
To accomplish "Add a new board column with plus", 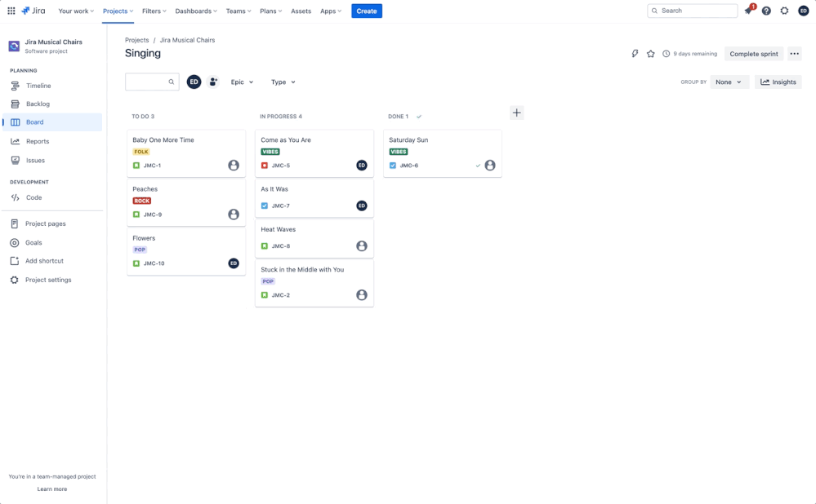I will point(516,113).
